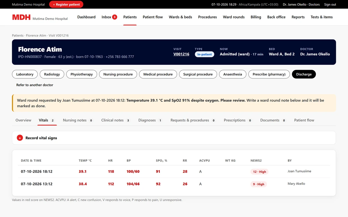Go to Patients breadcrumb link
The image size is (348, 217).
[18, 36]
